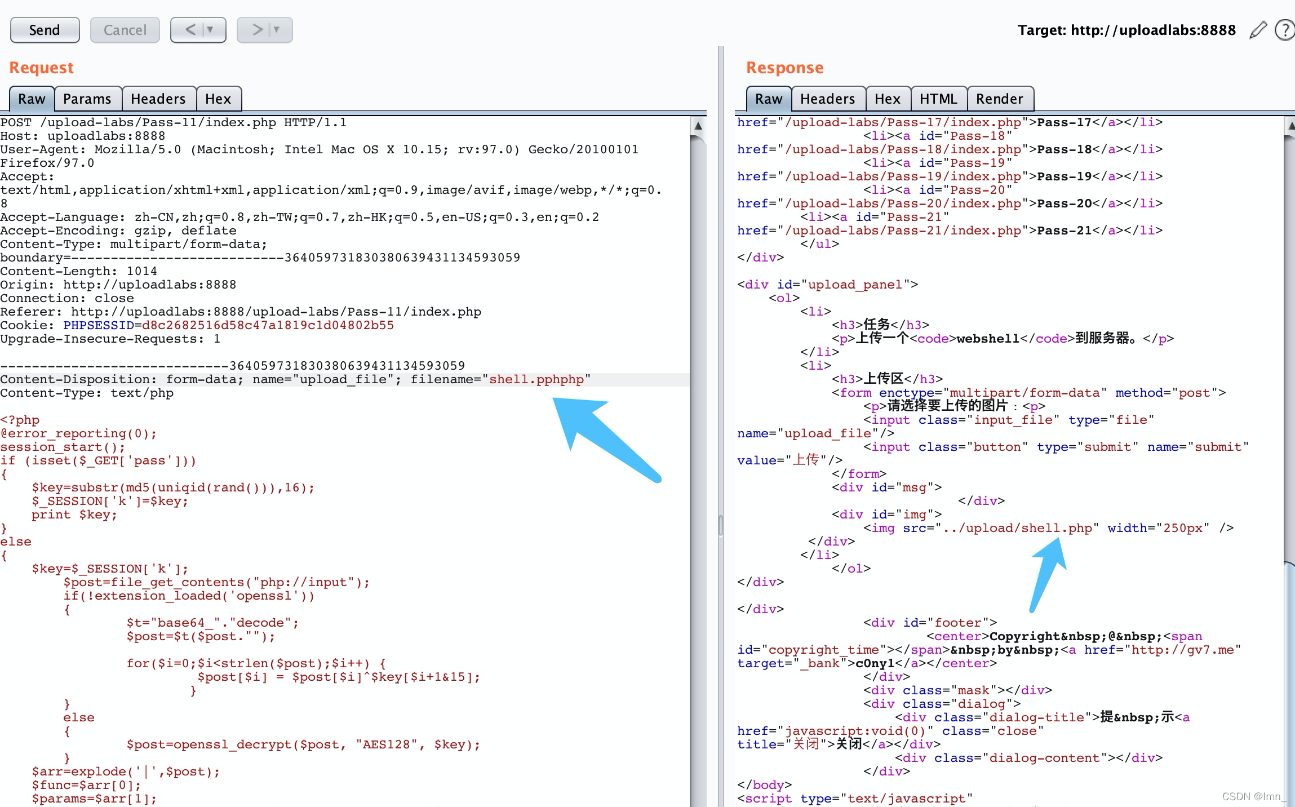Click the POST request line text

coord(174,122)
